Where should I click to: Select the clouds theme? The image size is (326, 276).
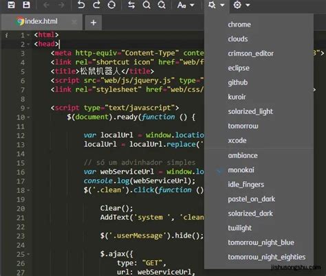[238, 39]
